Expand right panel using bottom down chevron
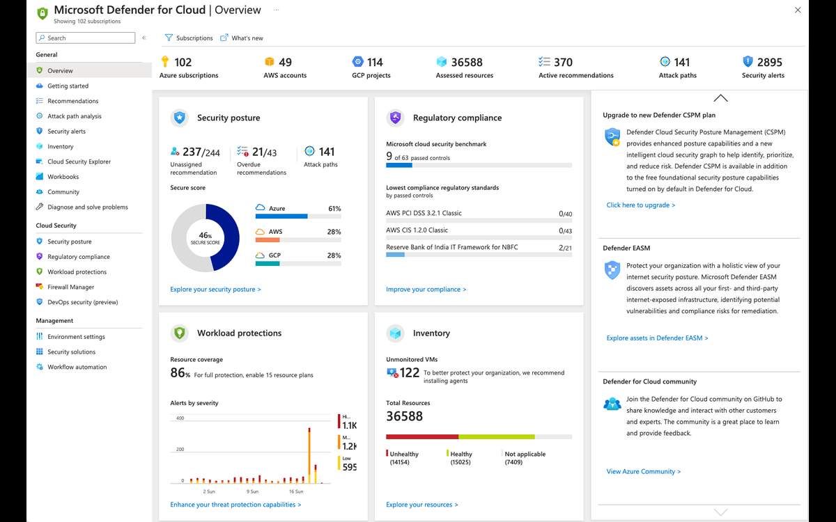The height and width of the screenshot is (522, 836). tap(720, 512)
